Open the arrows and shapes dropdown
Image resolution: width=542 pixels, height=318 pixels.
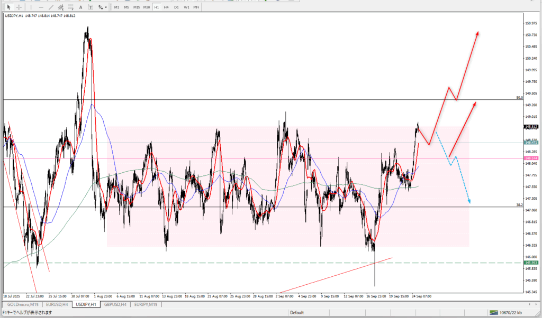103,7
